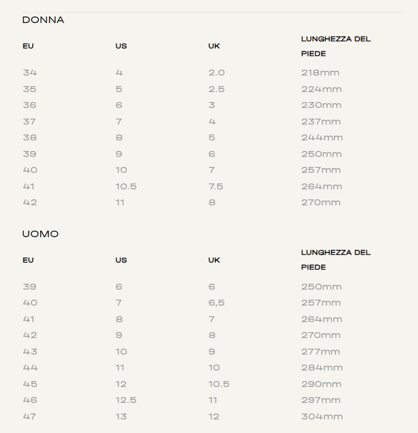Click the 2.5 UK size value
The height and width of the screenshot is (433, 418).
(x=216, y=89)
